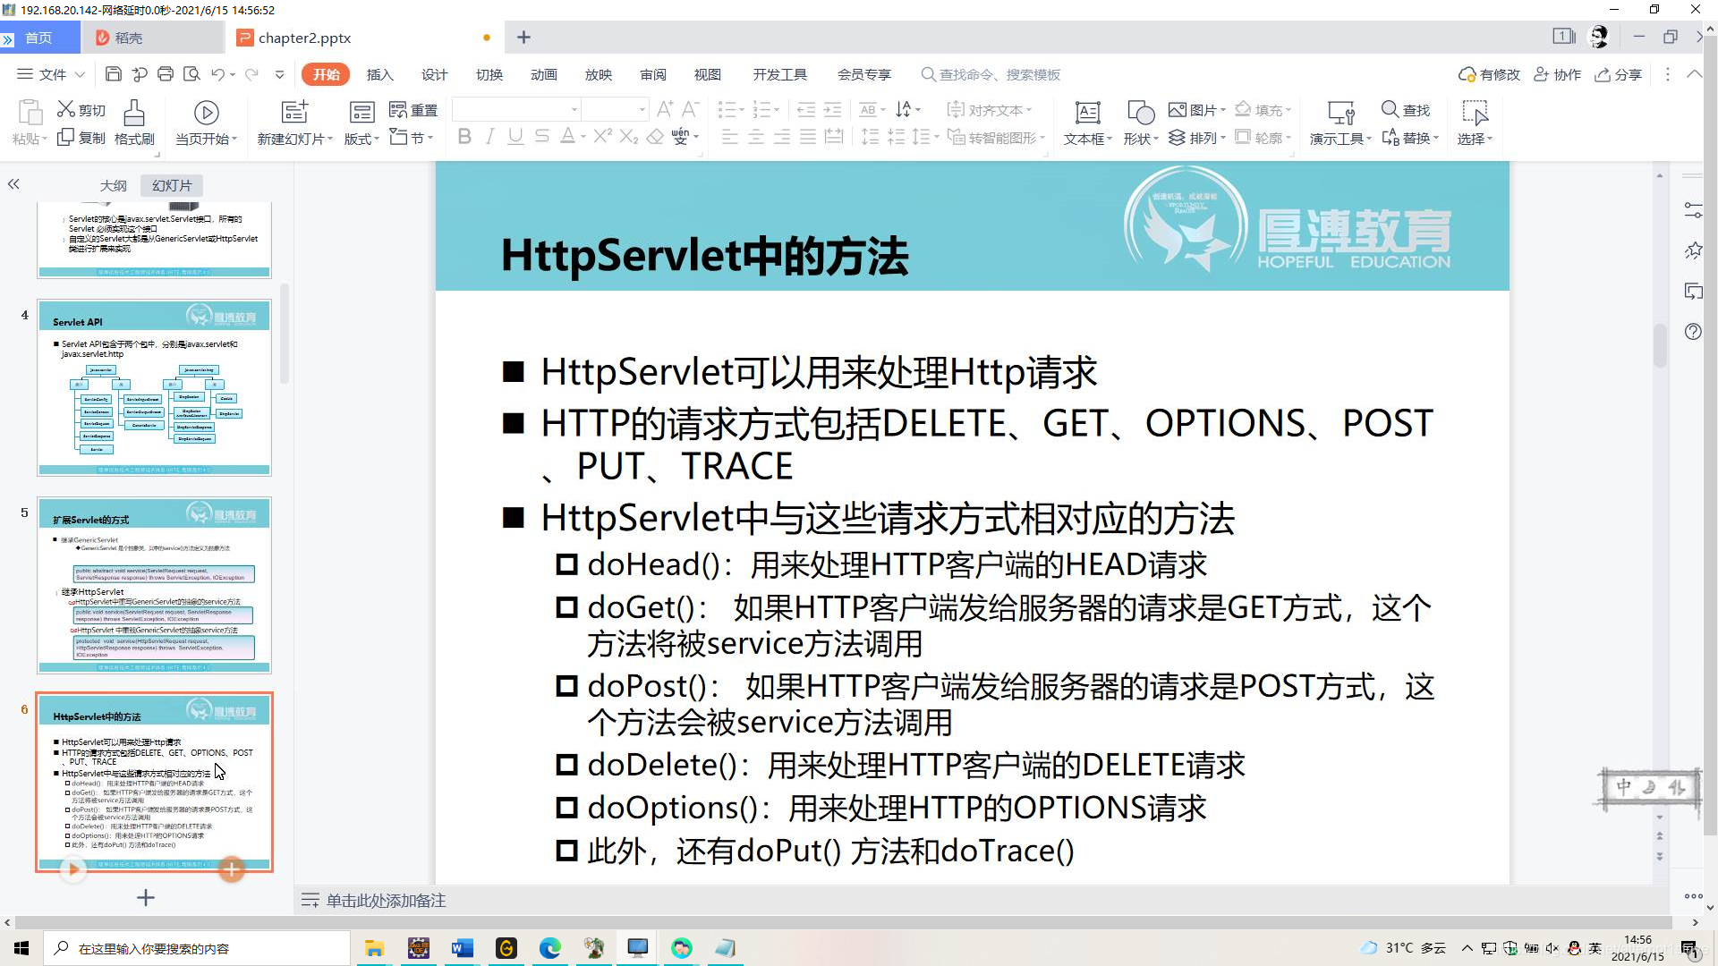1718x966 pixels.
Task: Open Windows Start menu
Action: coord(21,948)
